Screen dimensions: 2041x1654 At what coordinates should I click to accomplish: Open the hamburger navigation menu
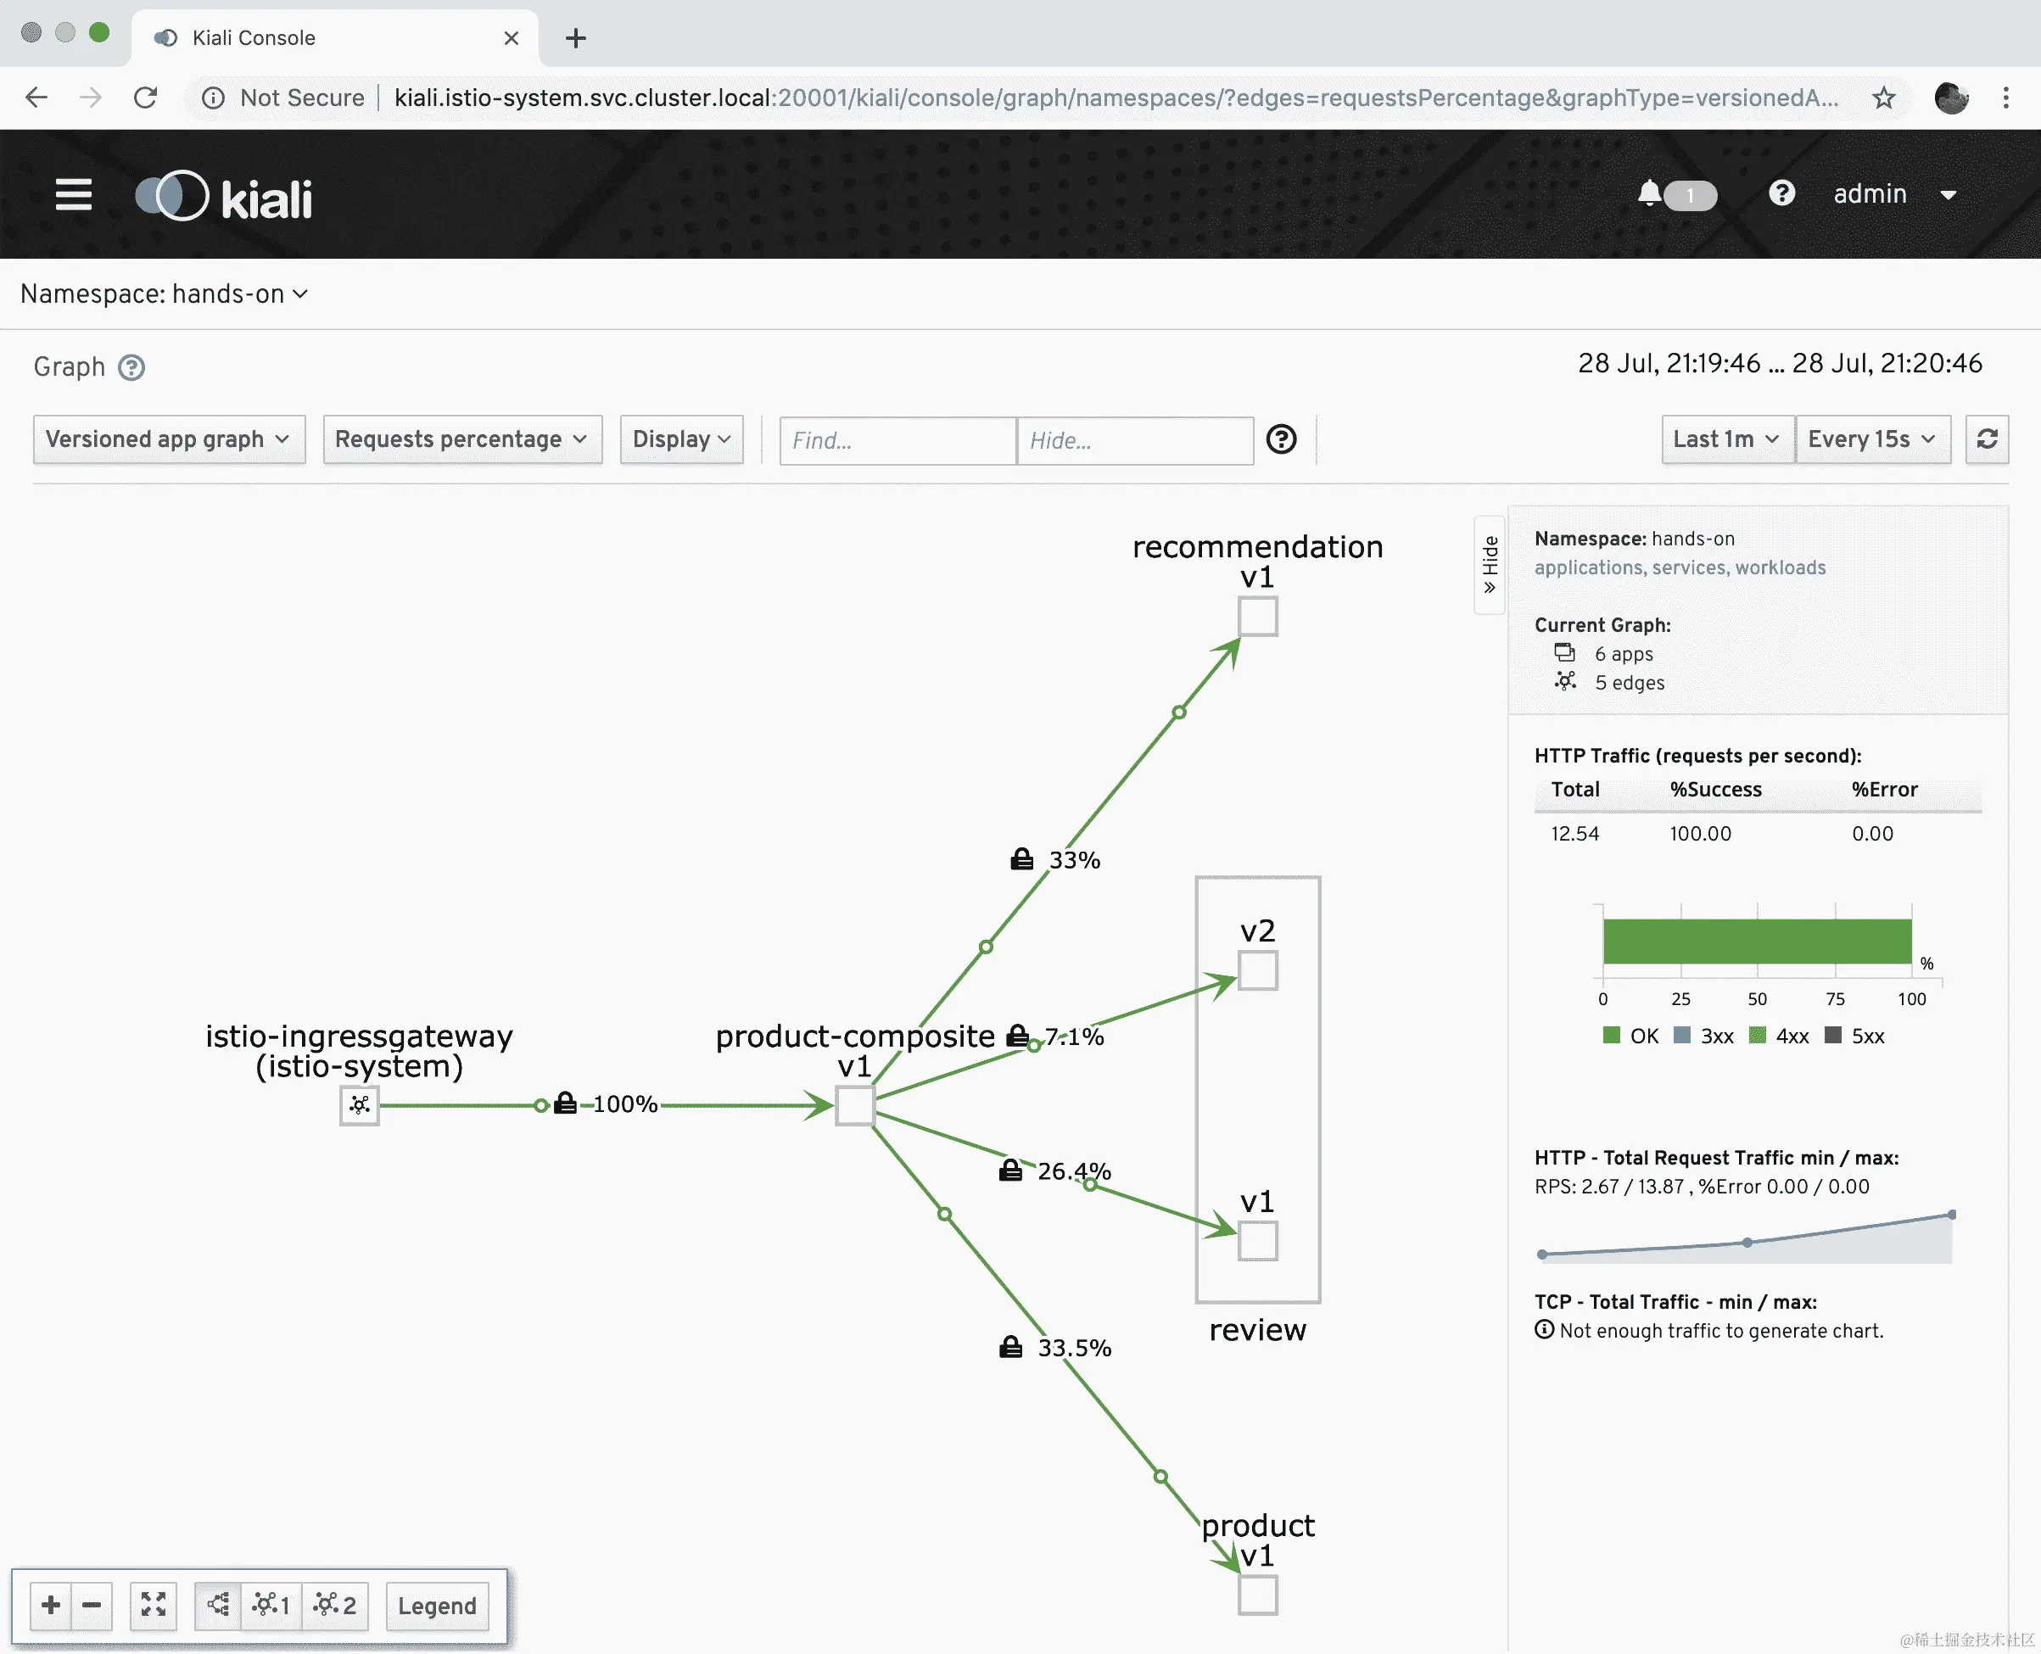click(73, 194)
